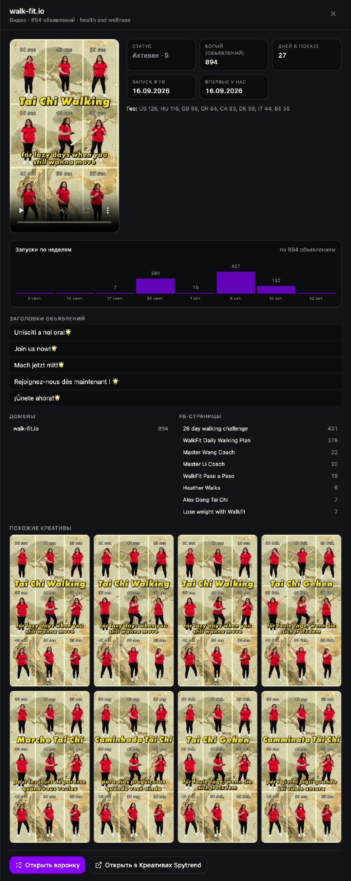
Task: Click the Дней в показе 27 card
Action: (x=307, y=55)
